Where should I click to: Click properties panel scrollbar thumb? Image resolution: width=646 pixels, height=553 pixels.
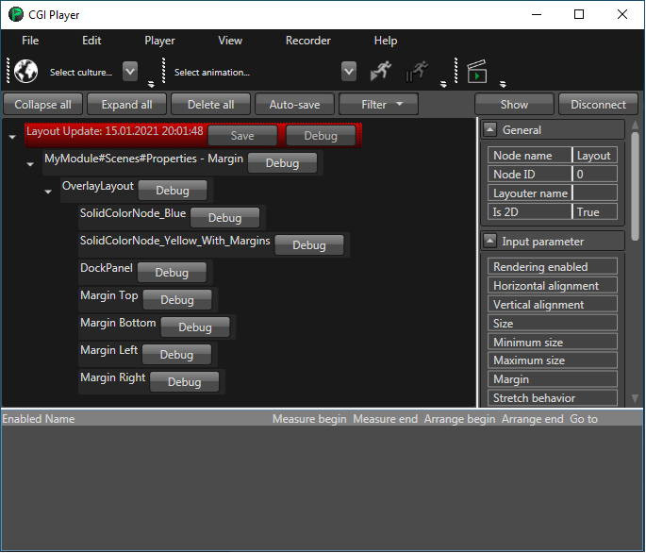[635, 186]
